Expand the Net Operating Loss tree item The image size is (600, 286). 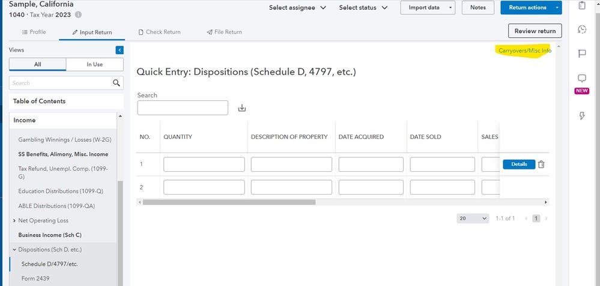click(x=14, y=221)
